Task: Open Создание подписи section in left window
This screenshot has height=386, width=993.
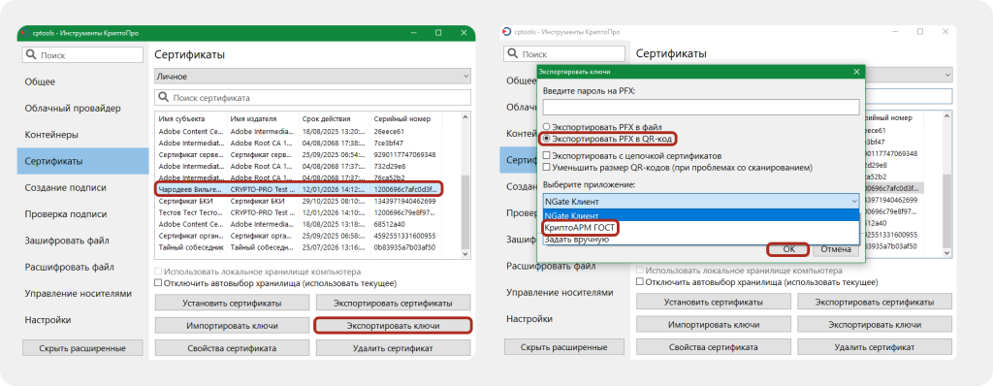Action: coord(83,187)
